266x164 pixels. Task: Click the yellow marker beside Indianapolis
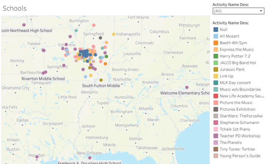tap(113, 34)
